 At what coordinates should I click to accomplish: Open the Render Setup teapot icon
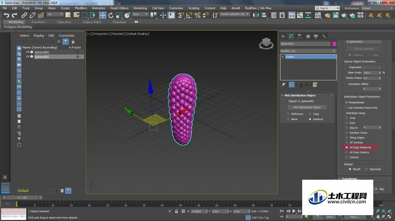click(x=327, y=15)
